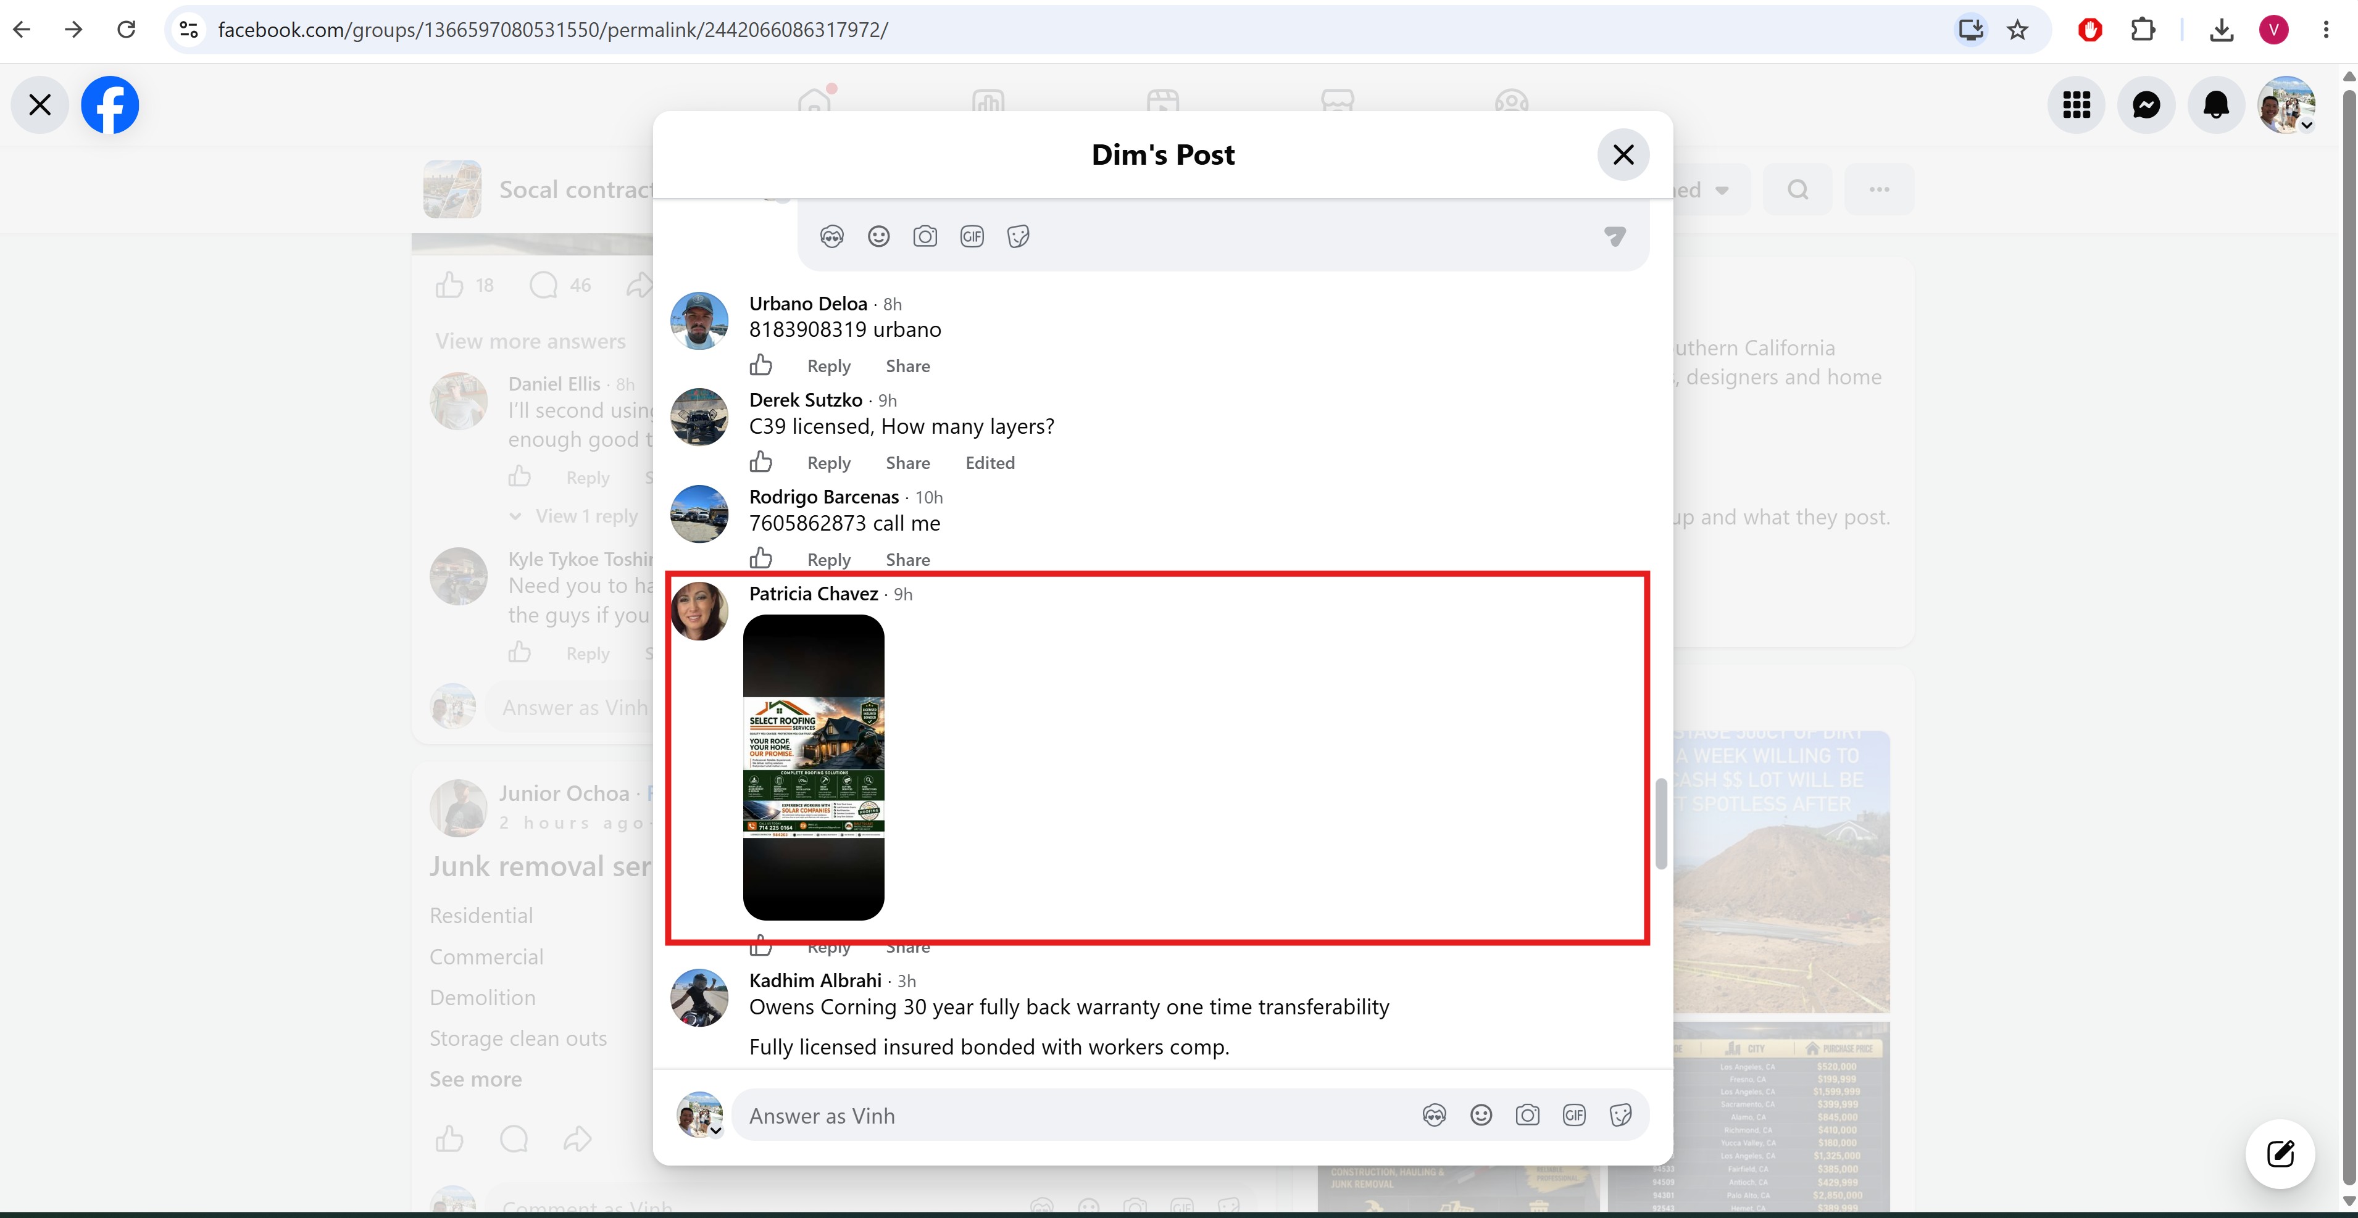Viewport: 2358px width, 1218px height.
Task: Click the browser back arrow
Action: click(22, 29)
